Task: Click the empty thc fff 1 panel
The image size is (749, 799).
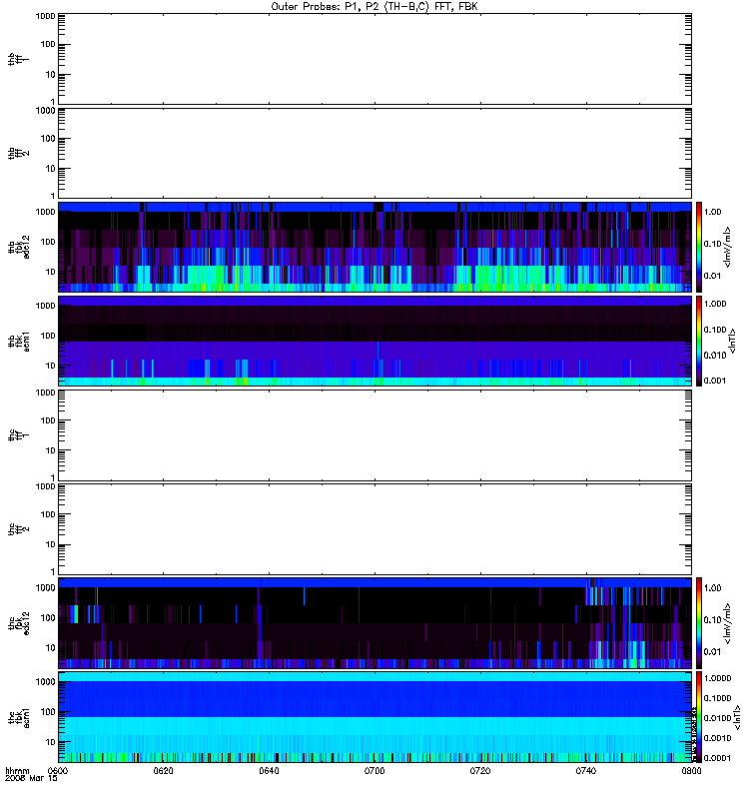Action: [374, 435]
